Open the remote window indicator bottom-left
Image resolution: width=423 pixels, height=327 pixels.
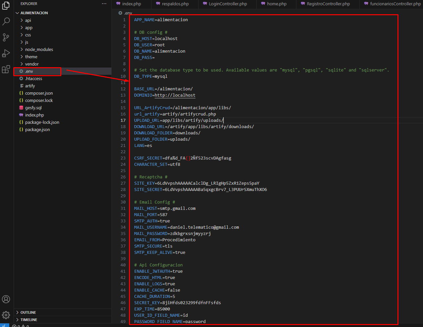click(x=4, y=326)
